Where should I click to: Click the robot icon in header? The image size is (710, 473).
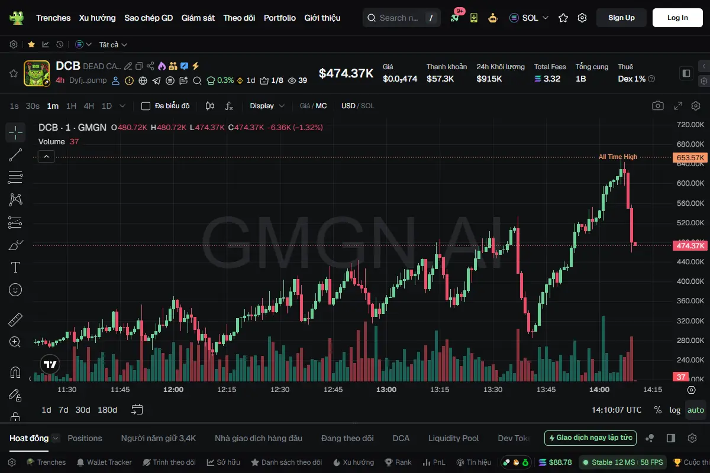click(492, 18)
